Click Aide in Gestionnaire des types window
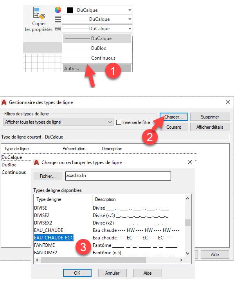234x281 pixels. point(215,254)
